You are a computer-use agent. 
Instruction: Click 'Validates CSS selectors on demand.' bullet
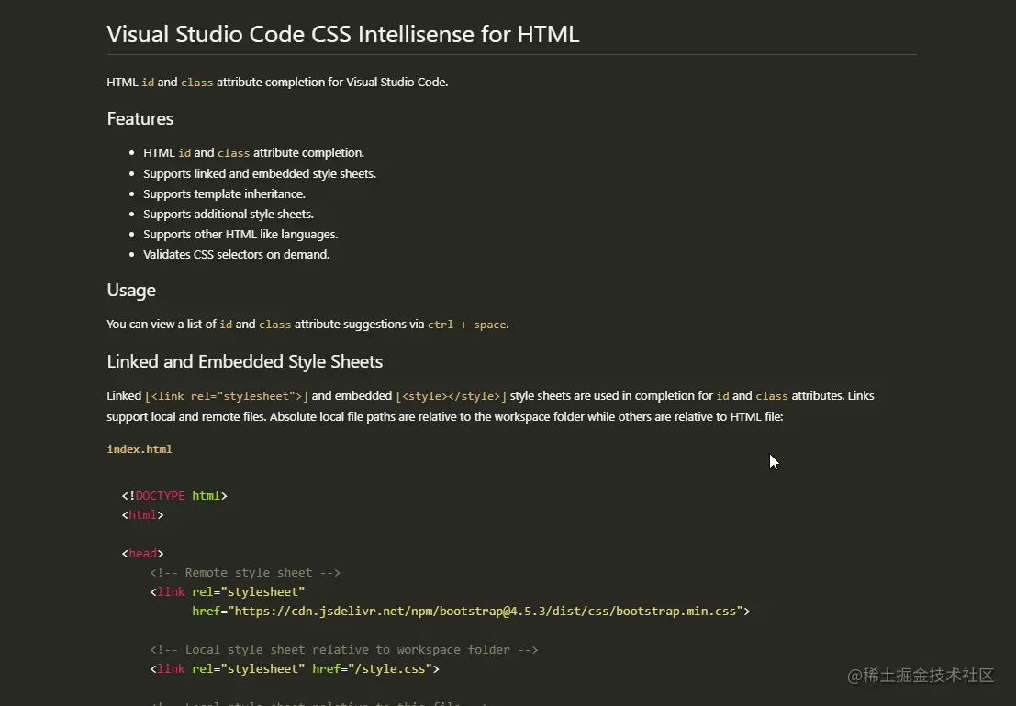[x=237, y=254]
